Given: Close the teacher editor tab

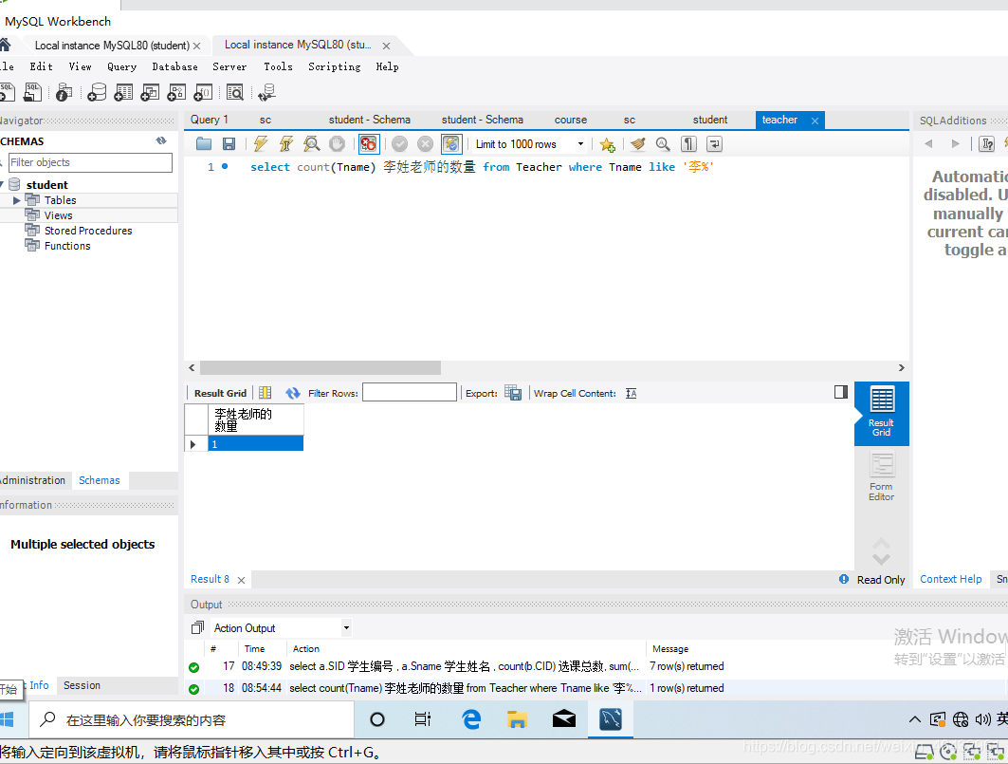Looking at the screenshot, I should point(815,121).
